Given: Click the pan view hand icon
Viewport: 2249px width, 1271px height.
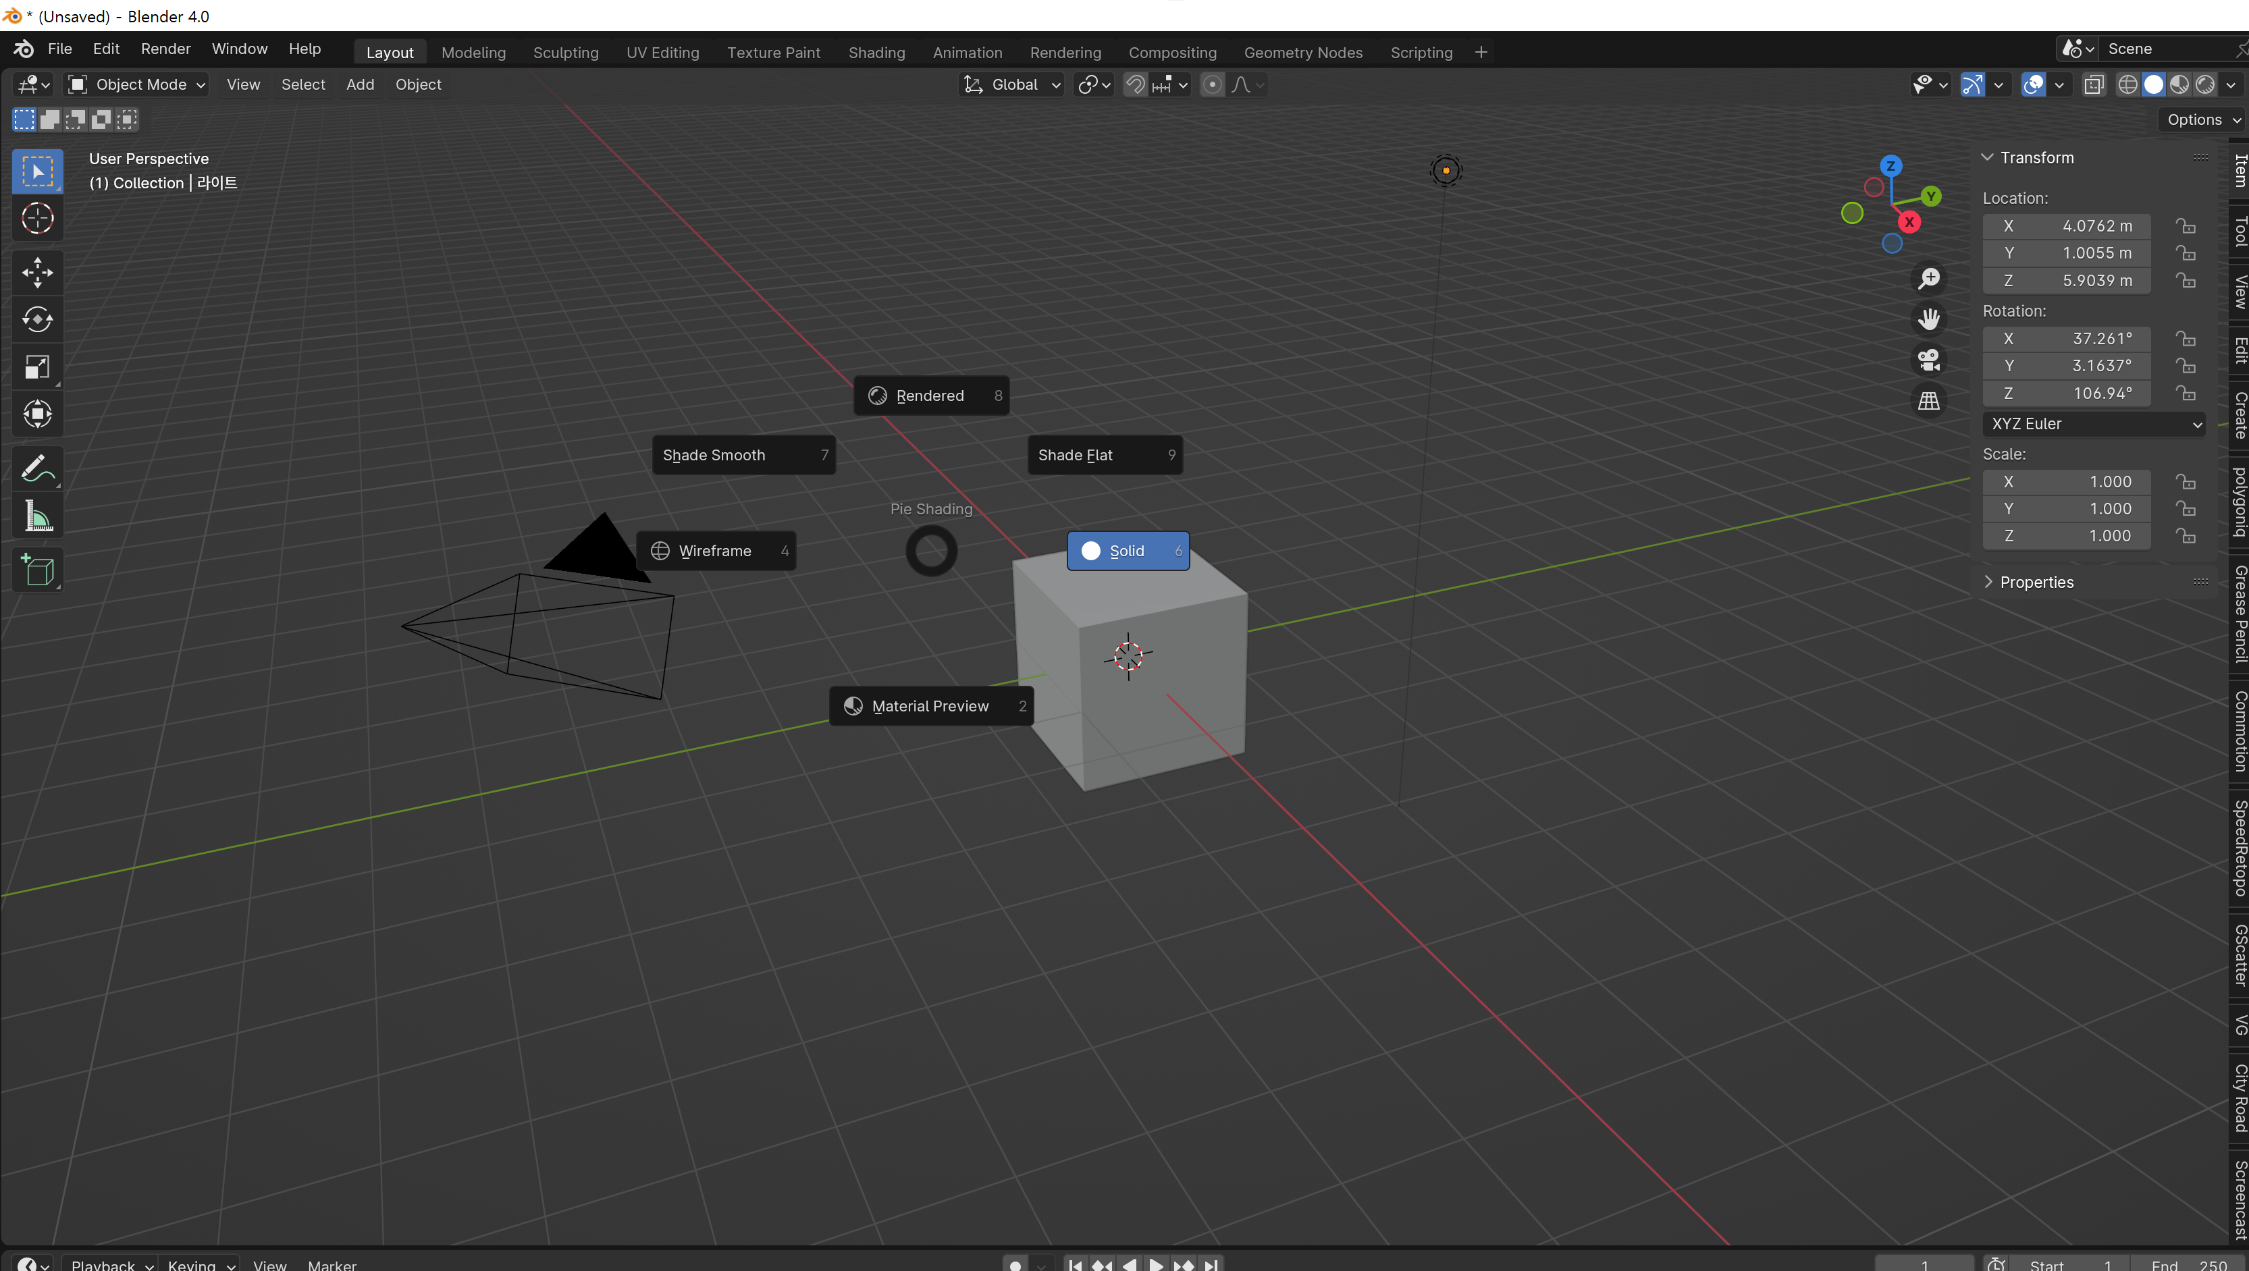Looking at the screenshot, I should pyautogui.click(x=1928, y=319).
